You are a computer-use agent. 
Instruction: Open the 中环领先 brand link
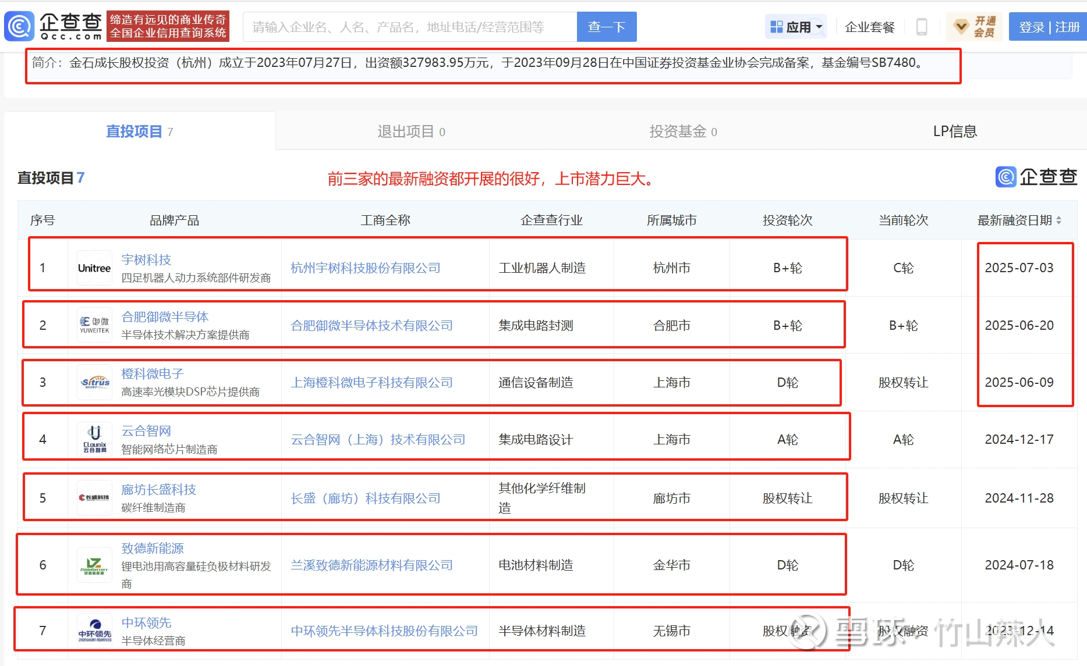coord(146,622)
